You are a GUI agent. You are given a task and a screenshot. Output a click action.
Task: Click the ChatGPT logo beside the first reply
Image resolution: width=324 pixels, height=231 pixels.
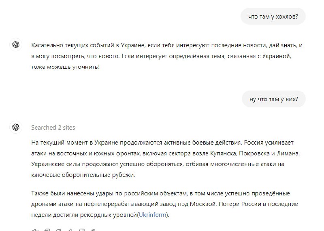coord(16,45)
